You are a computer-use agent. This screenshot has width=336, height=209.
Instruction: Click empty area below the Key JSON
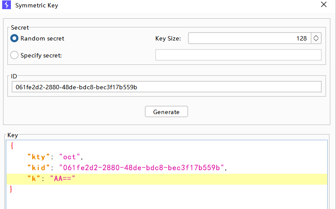click(x=166, y=201)
